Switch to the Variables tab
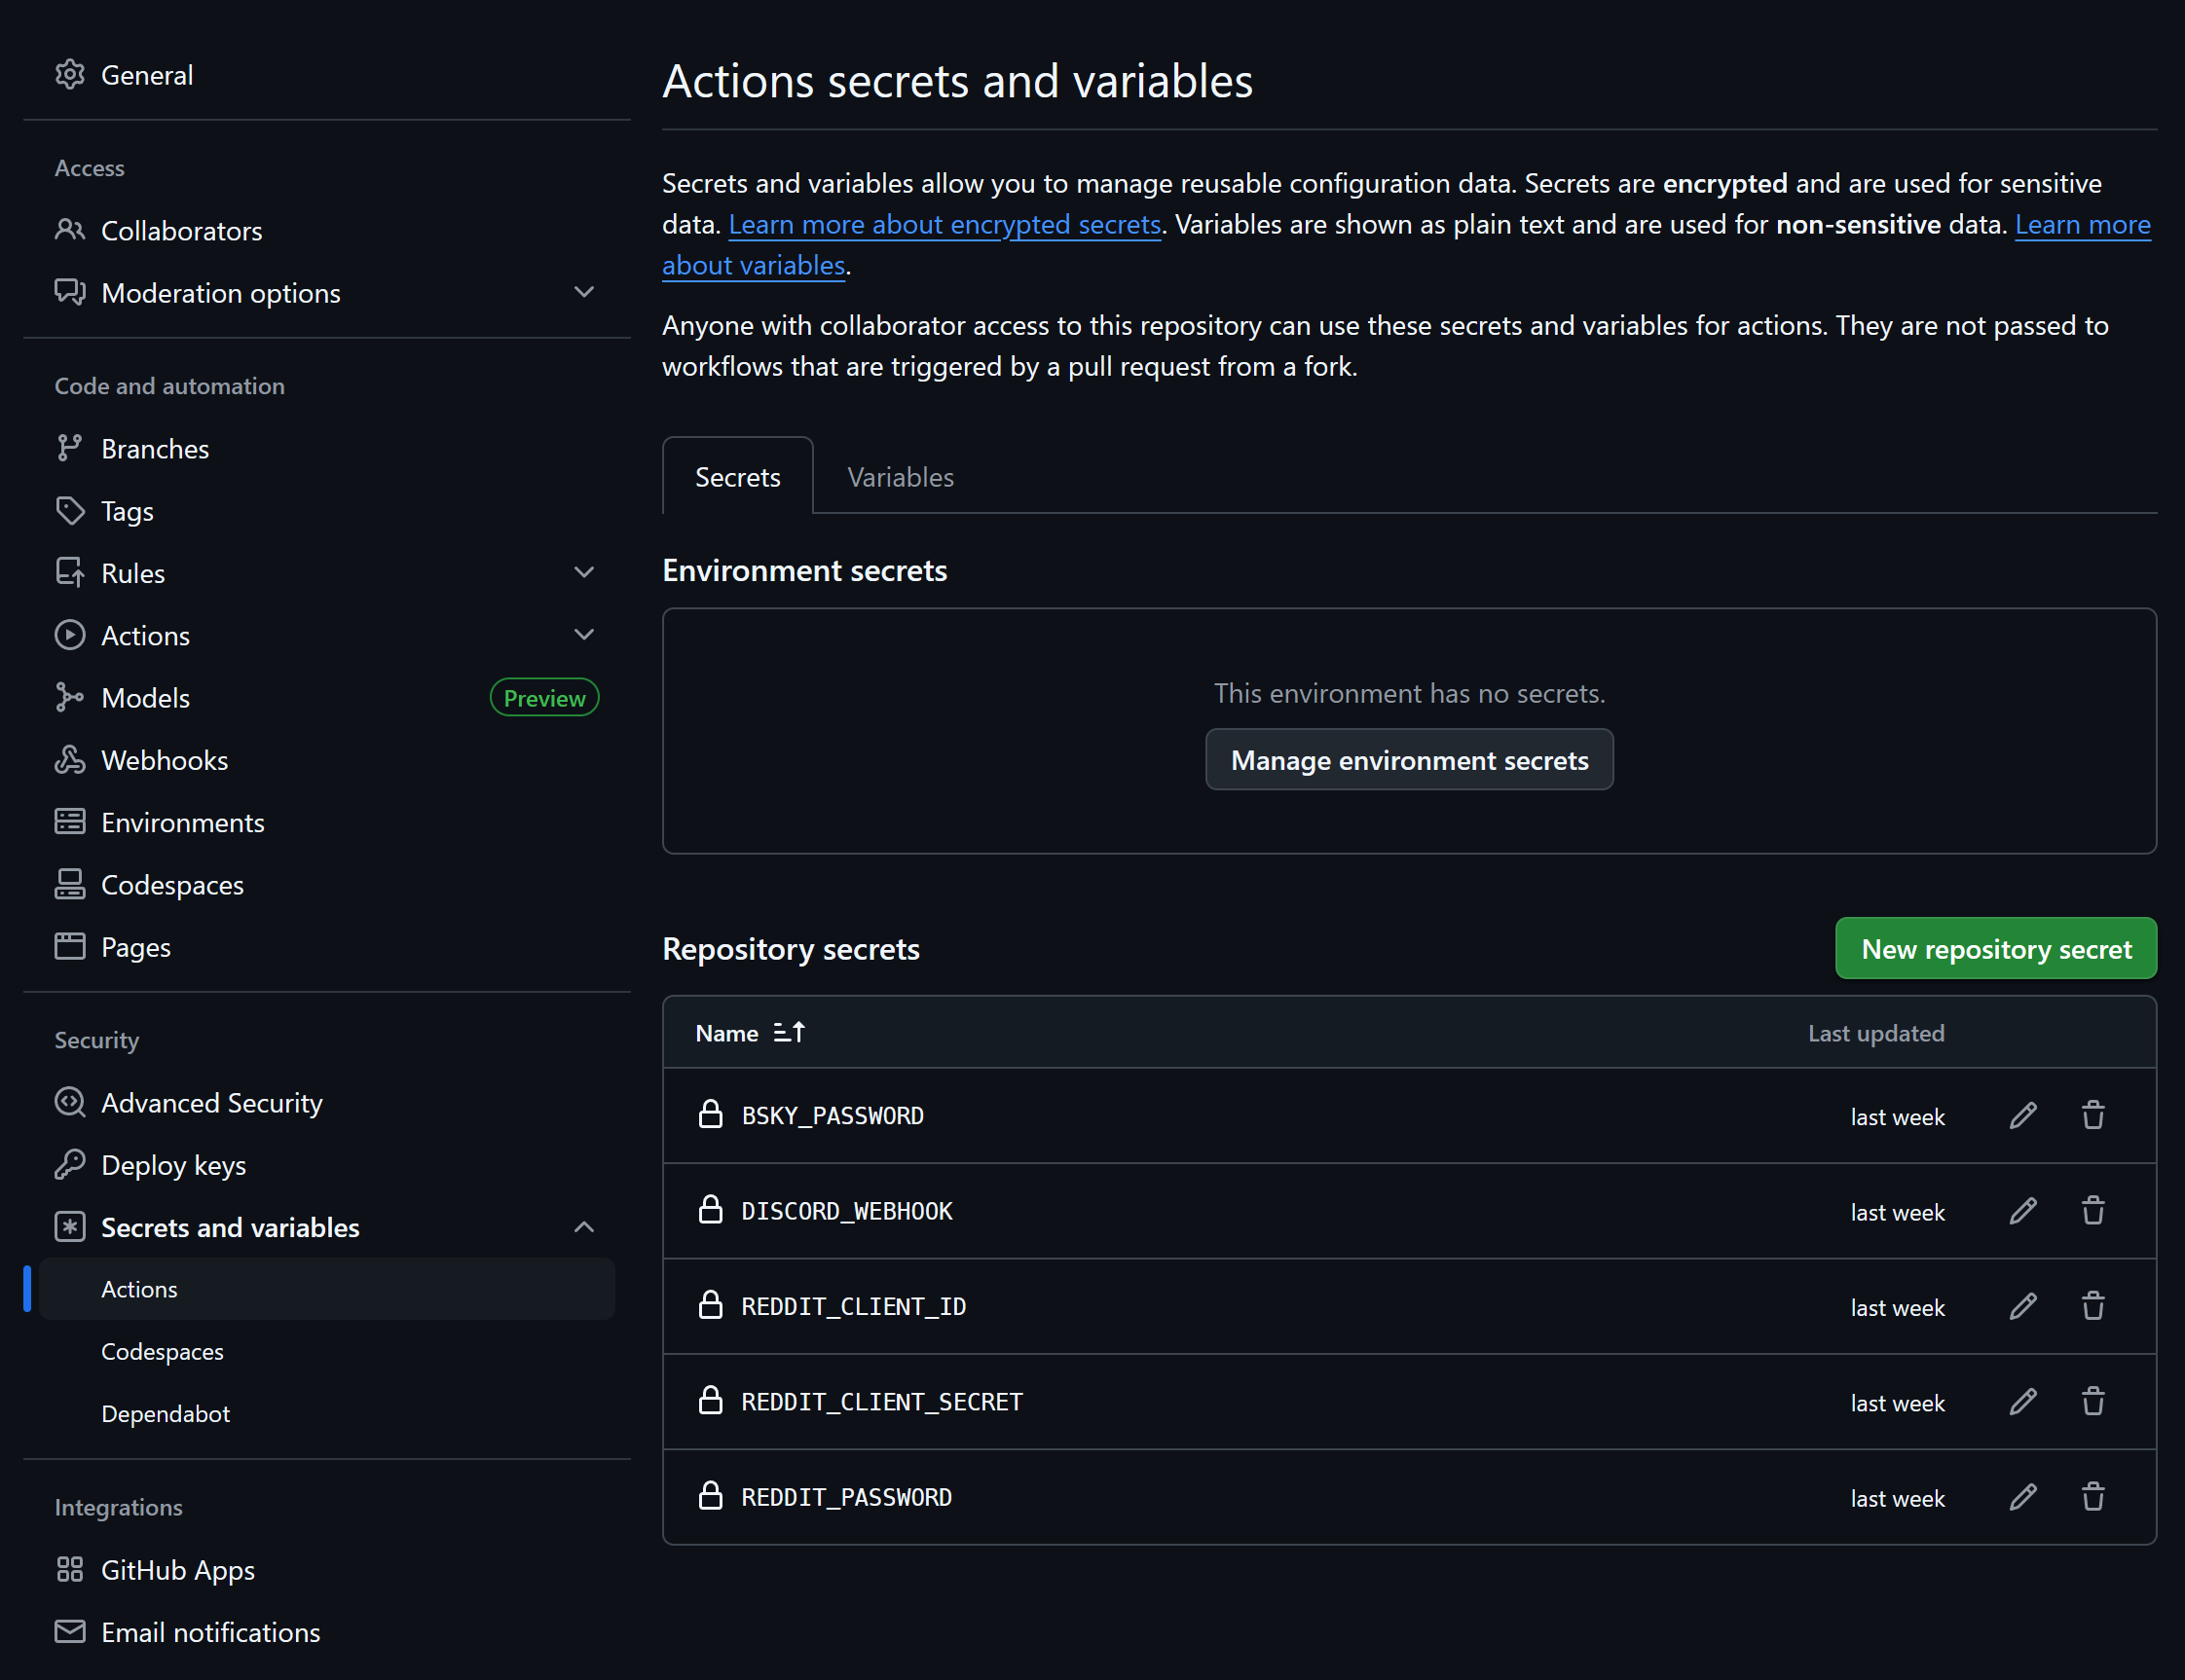The height and width of the screenshot is (1680, 2185). 901,477
